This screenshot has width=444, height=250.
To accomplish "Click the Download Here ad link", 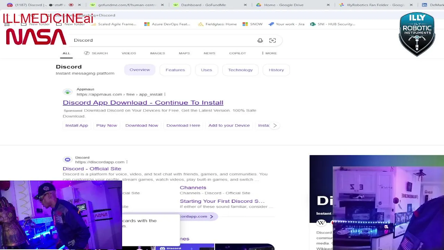I will [x=183, y=125].
